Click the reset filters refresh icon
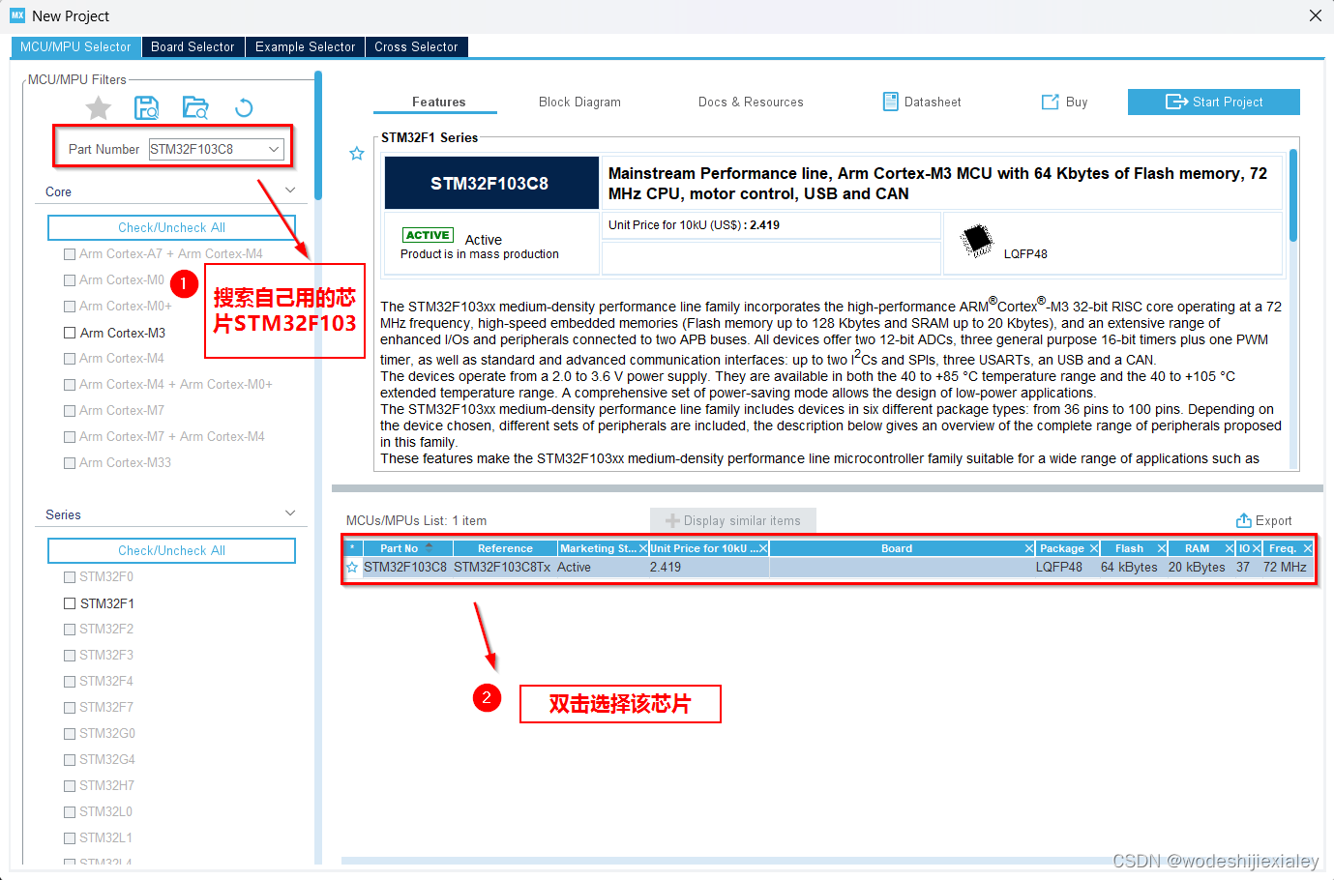The image size is (1334, 880). [x=244, y=108]
